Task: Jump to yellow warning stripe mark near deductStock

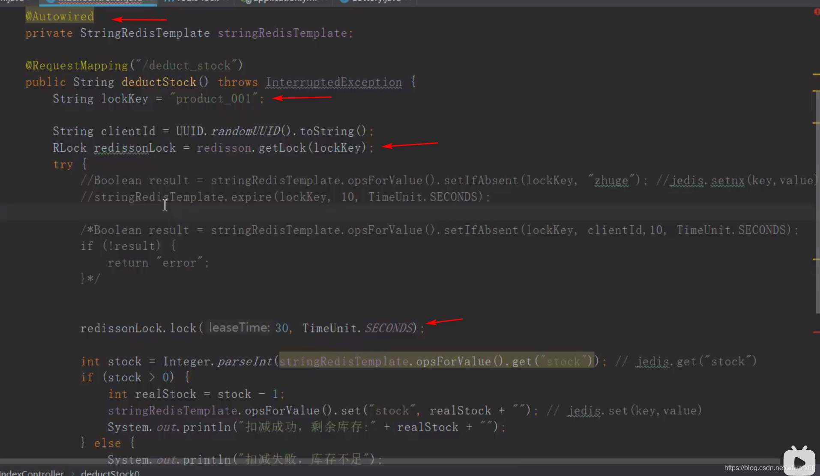Action: click(x=816, y=75)
